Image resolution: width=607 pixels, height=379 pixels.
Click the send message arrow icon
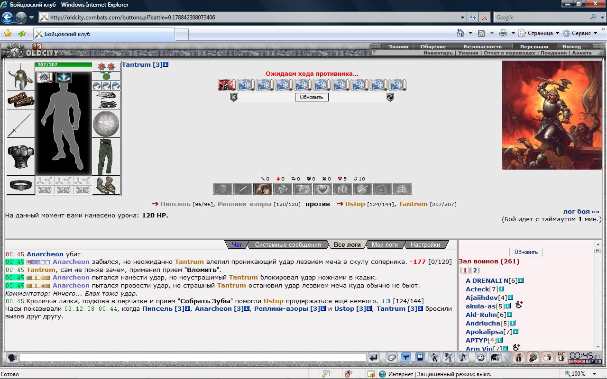374,358
